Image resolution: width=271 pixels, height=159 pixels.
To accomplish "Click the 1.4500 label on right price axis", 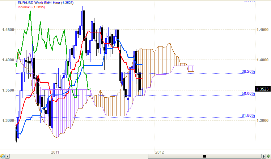I will (x=263, y=30).
